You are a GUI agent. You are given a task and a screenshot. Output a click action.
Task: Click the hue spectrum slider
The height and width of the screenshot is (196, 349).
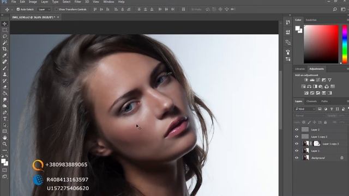coord(345,44)
